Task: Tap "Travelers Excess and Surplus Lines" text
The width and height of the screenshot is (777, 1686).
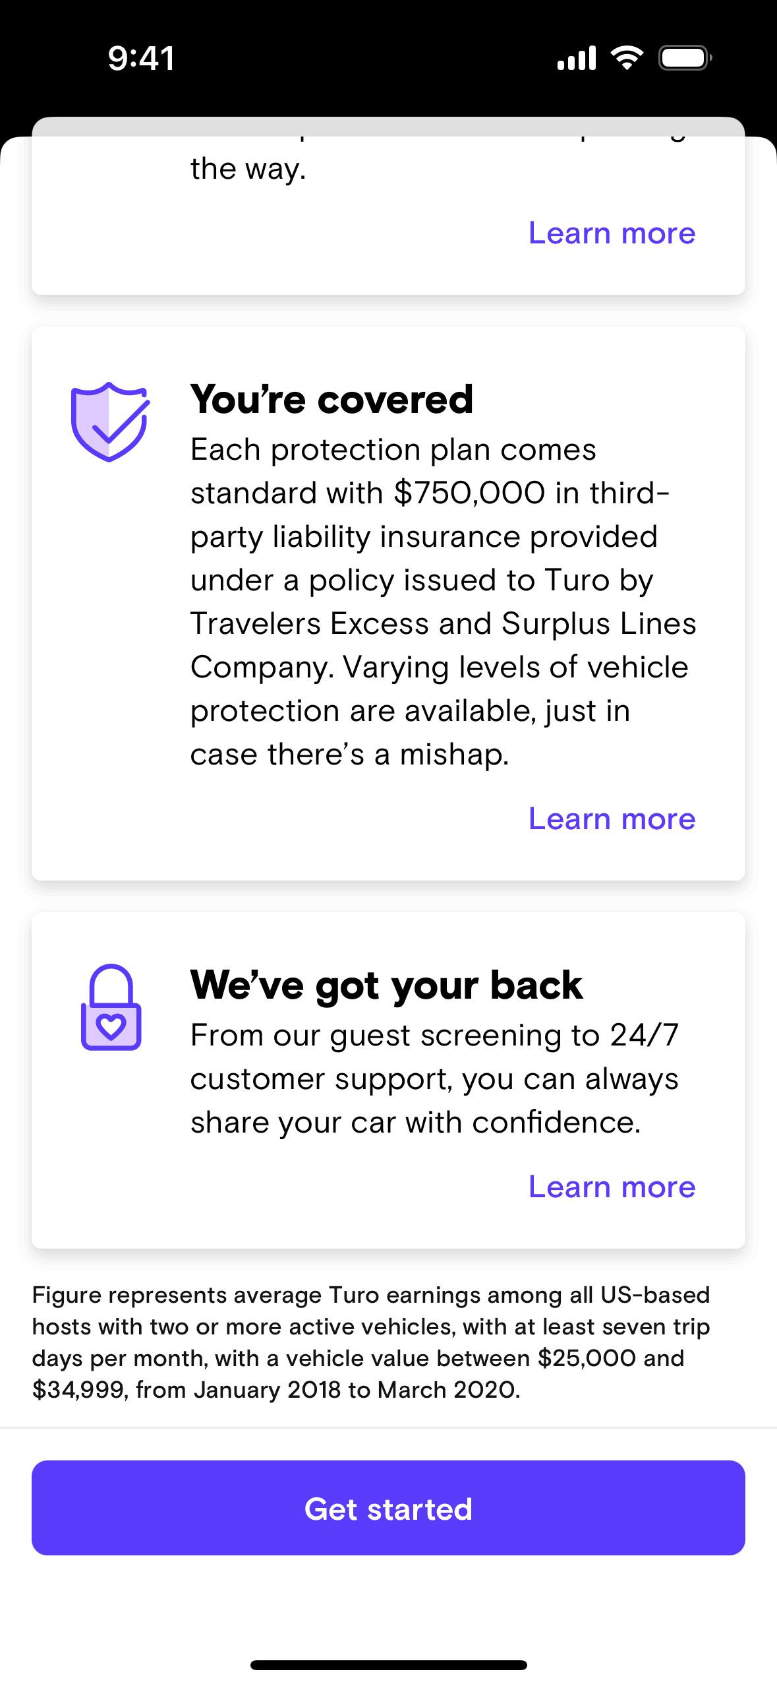Action: 443,624
